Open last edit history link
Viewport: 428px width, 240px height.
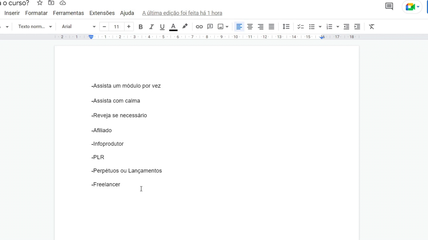pos(182,13)
